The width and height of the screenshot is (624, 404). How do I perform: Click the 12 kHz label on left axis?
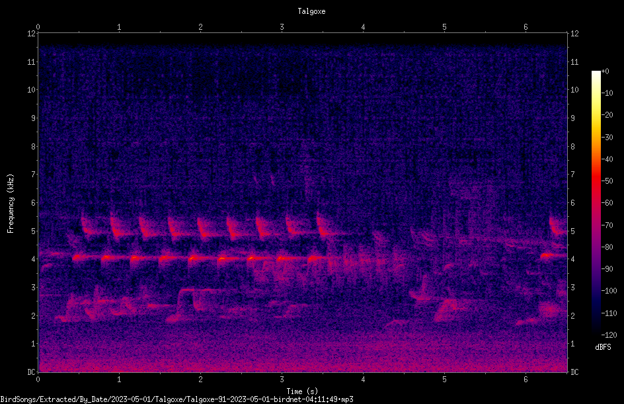click(x=31, y=34)
